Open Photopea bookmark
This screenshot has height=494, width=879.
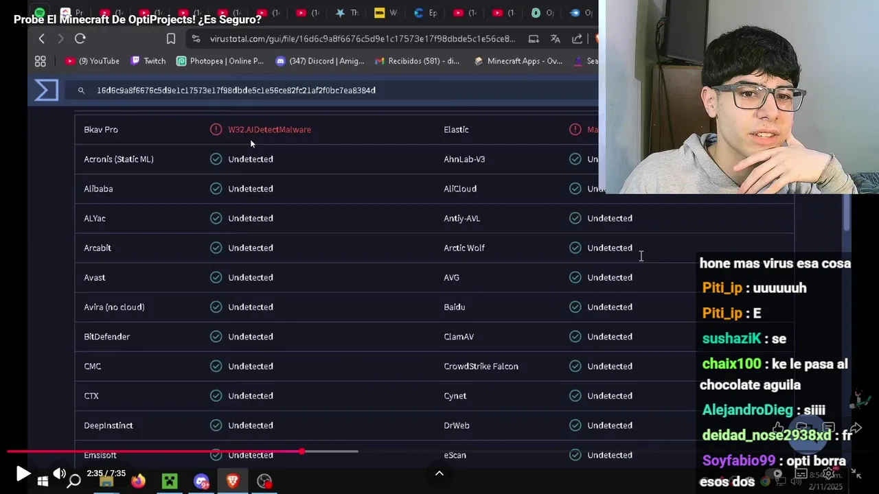click(220, 61)
